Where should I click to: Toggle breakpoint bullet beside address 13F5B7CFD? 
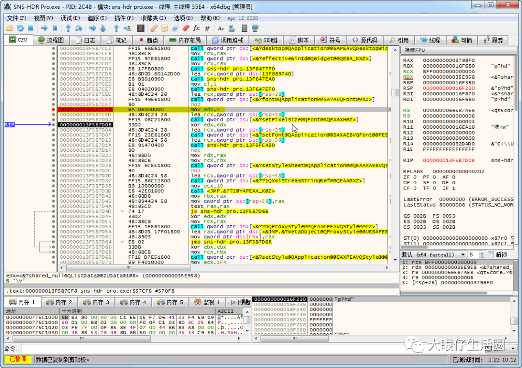pyautogui.click(x=53, y=115)
